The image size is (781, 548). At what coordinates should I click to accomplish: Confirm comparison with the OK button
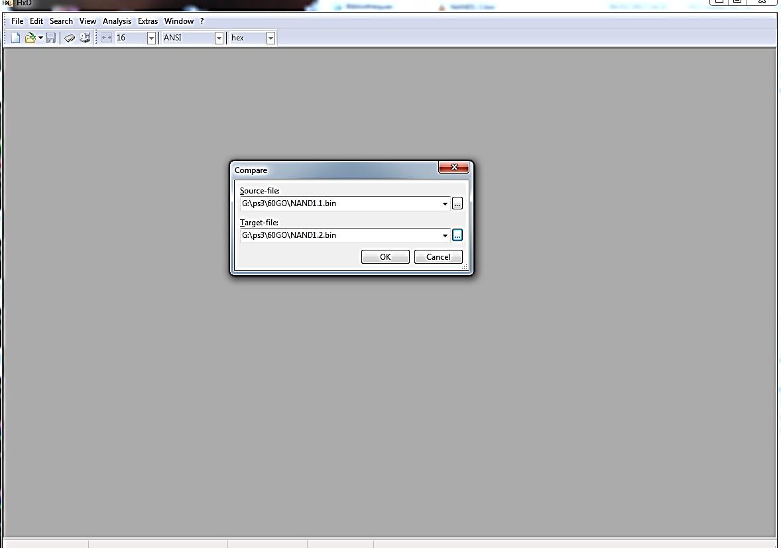coord(385,257)
